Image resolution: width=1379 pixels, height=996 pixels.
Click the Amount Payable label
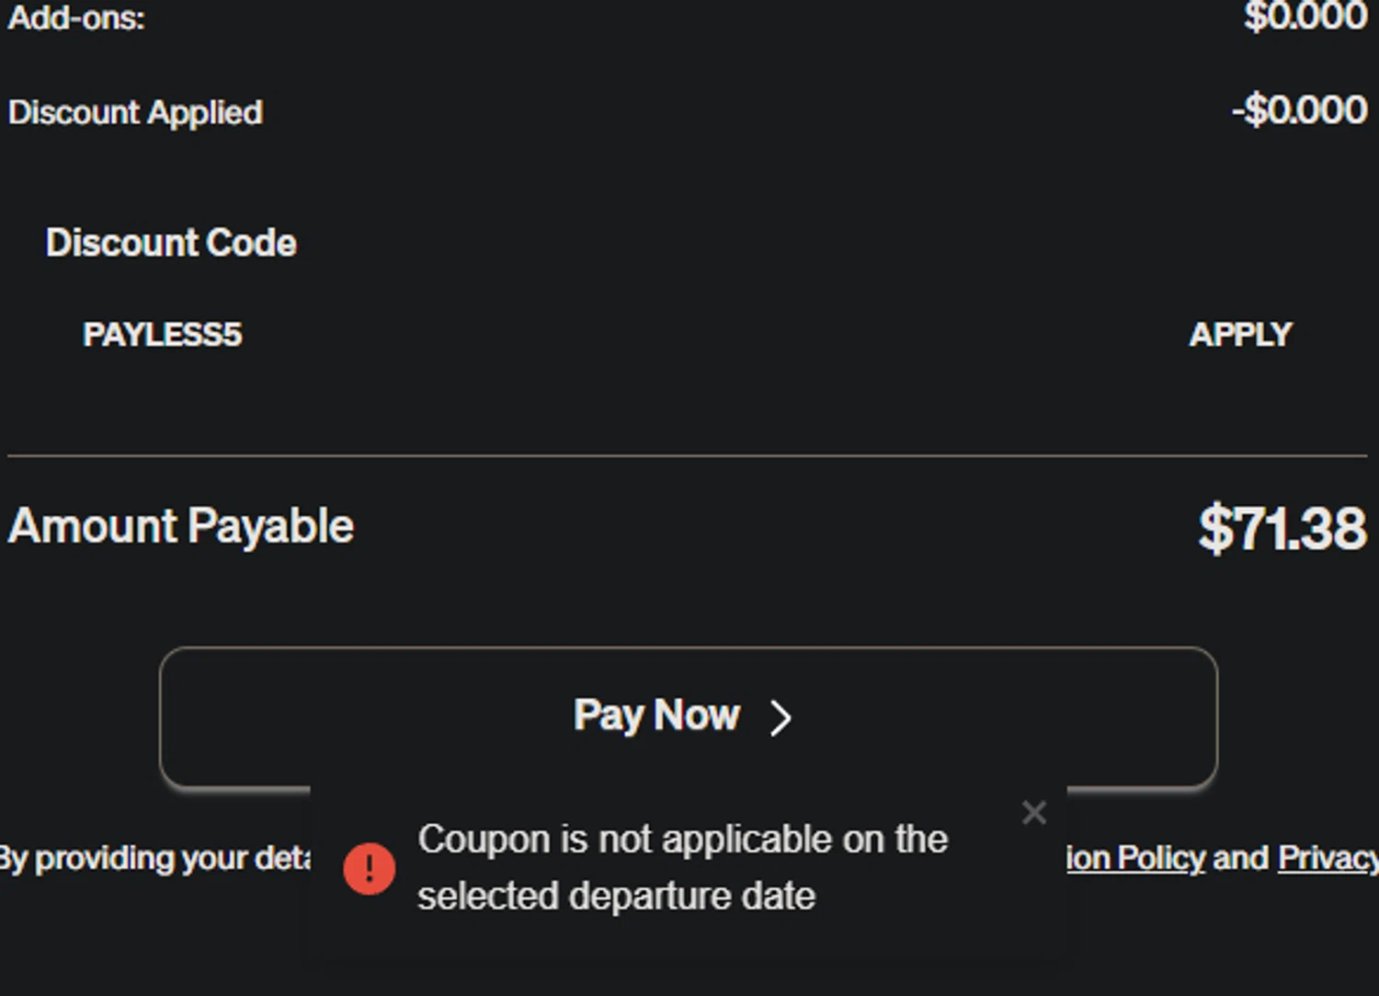pos(181,527)
